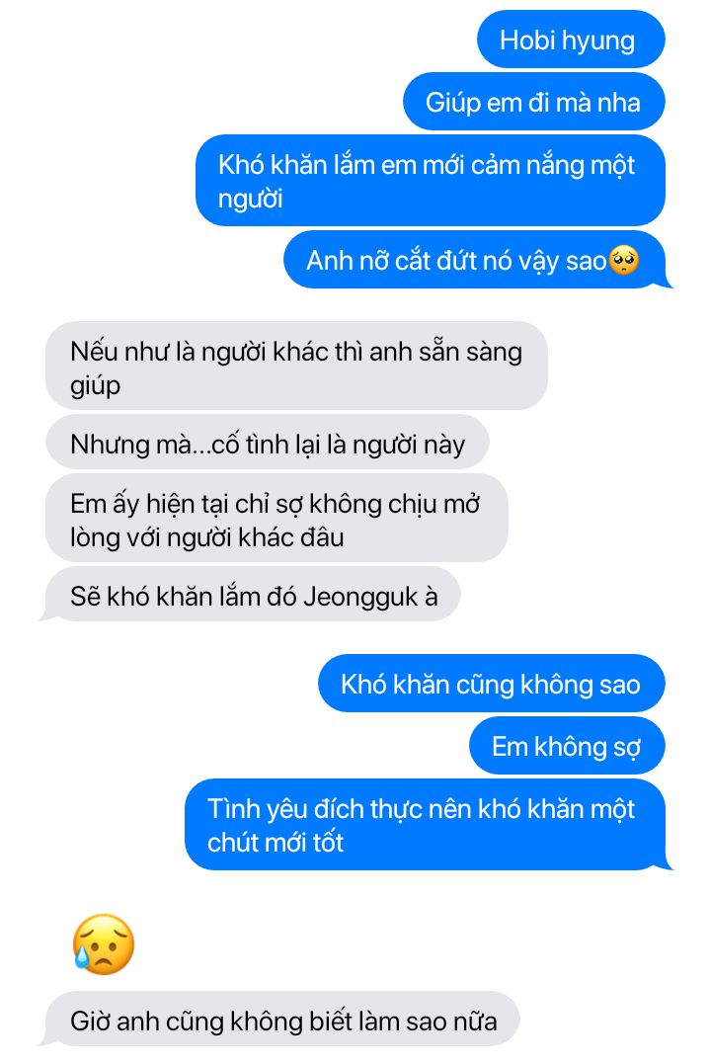This screenshot has width=710, height=1063.
Task: Click 'lòng với người khác đâu' text line
Action: click(x=207, y=537)
